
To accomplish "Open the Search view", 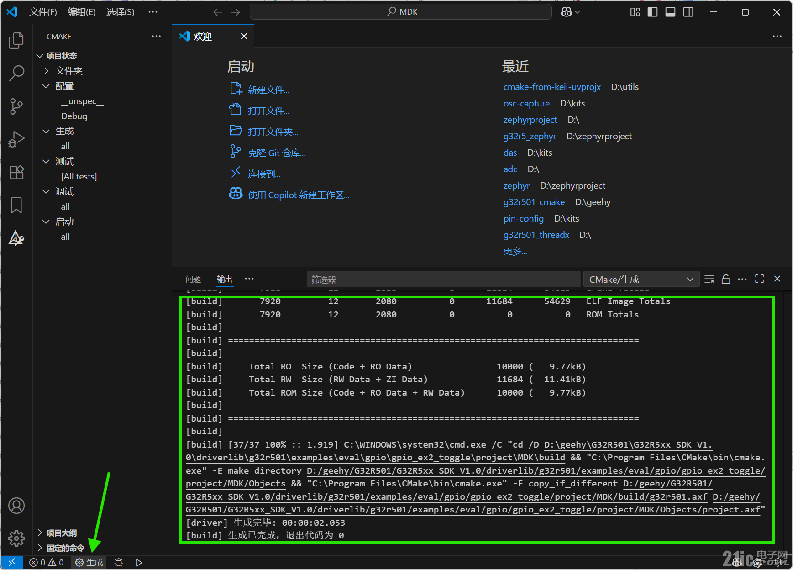I will pos(17,73).
